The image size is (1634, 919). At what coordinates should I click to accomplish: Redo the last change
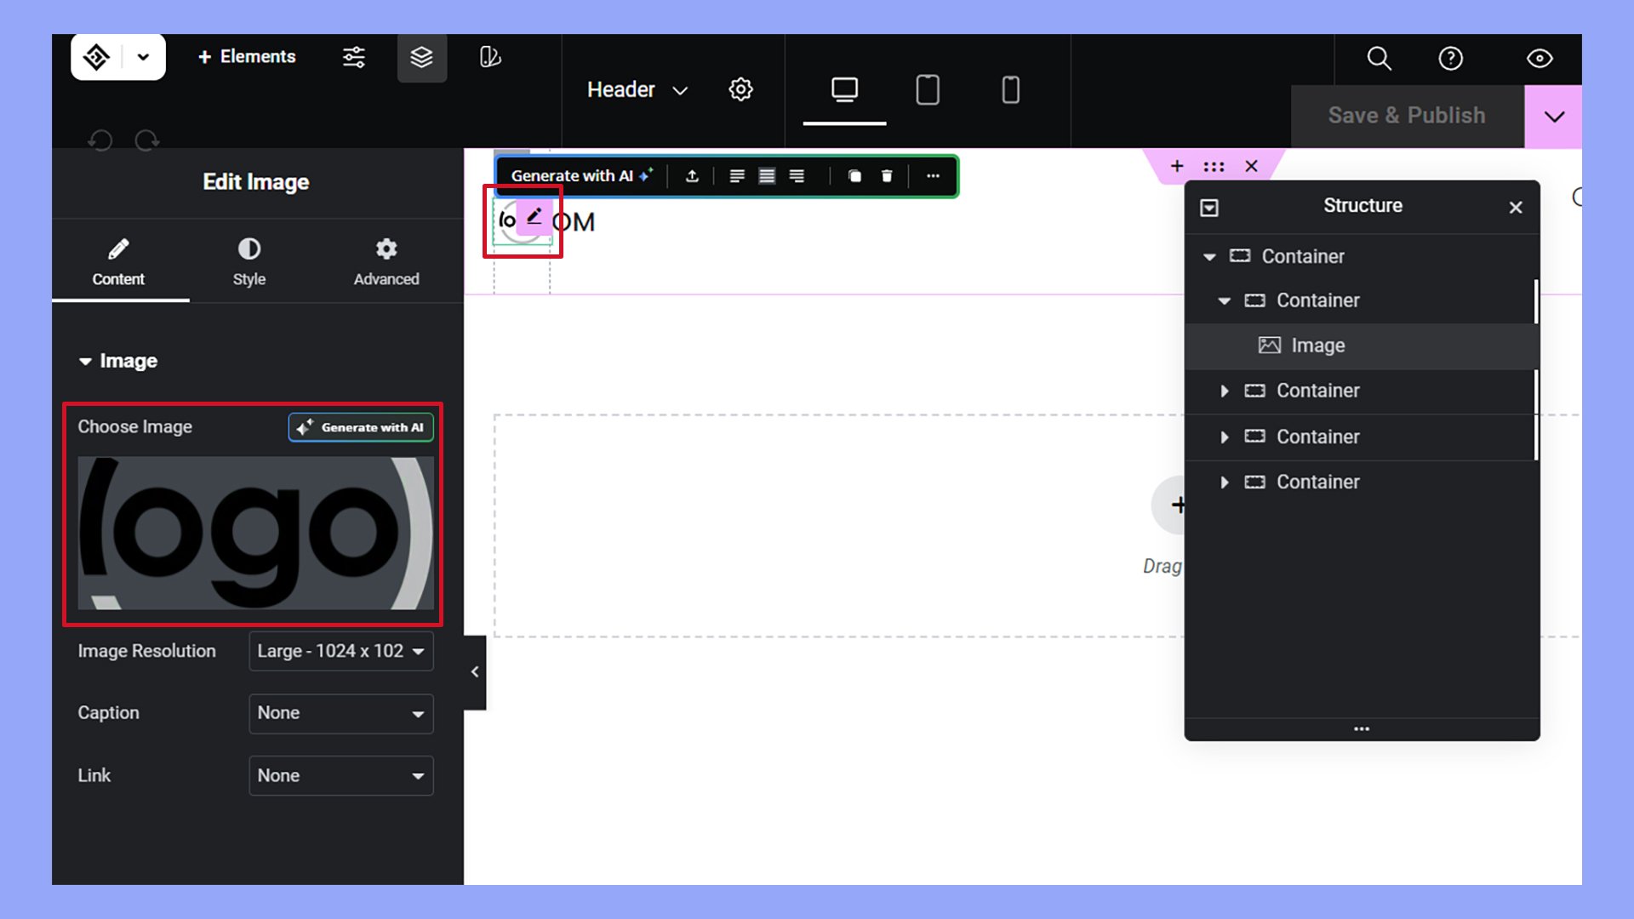(146, 140)
